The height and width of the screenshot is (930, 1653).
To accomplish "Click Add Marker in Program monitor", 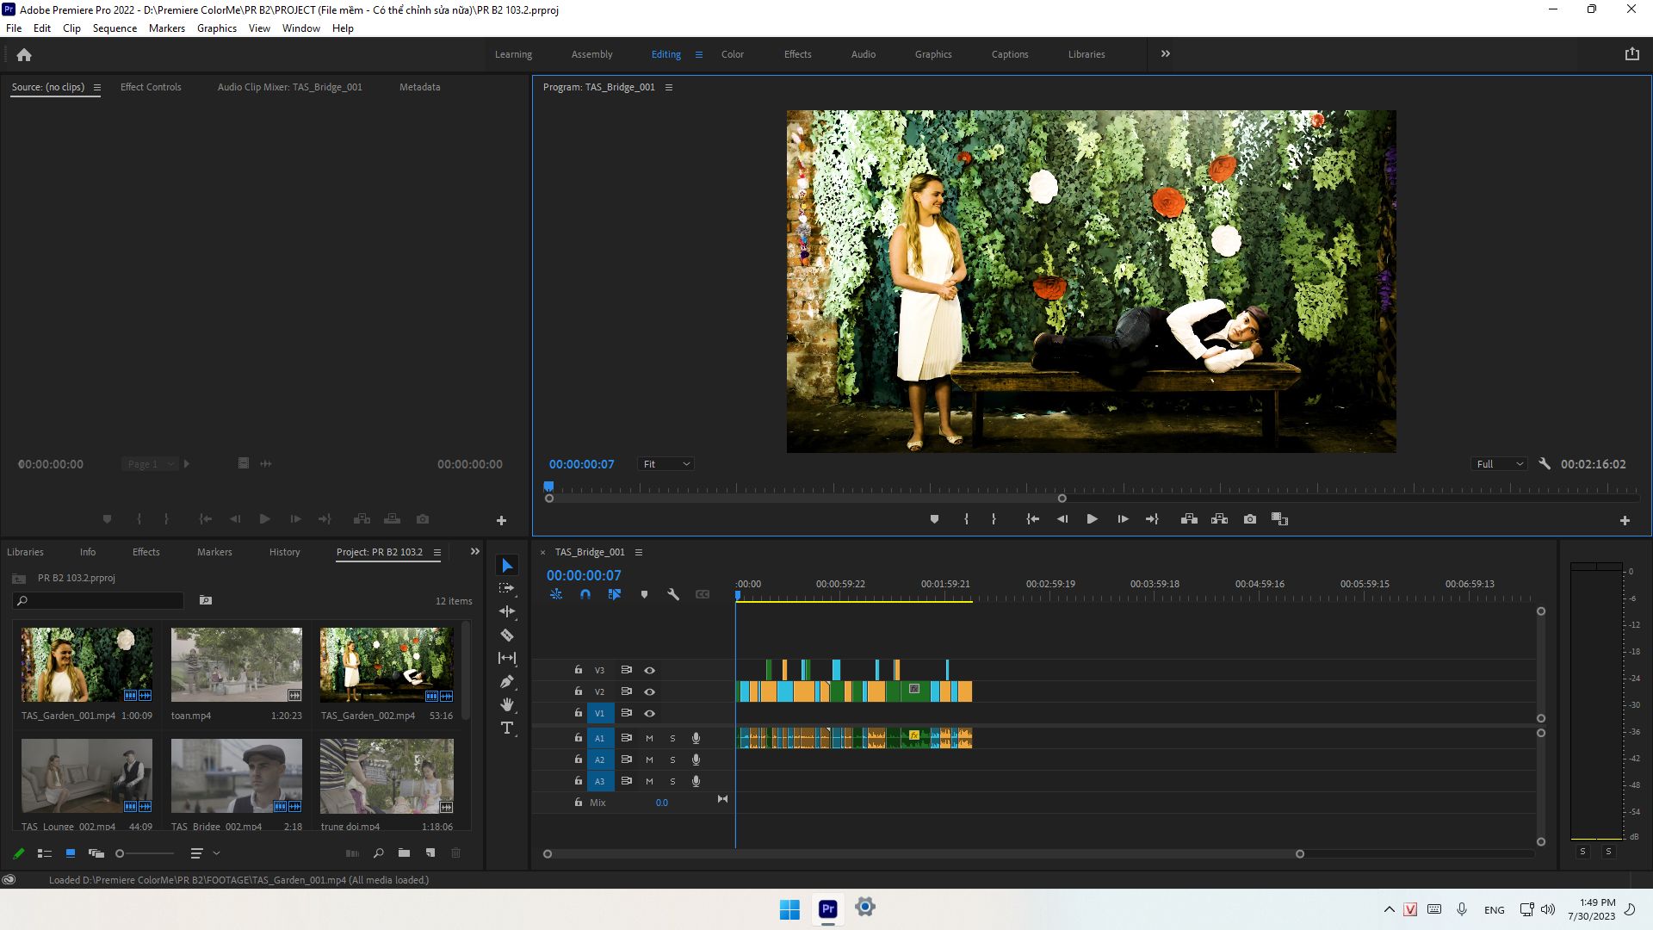I will 934,519.
